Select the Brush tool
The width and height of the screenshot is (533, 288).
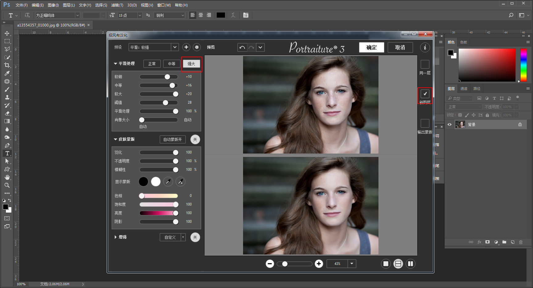pos(7,89)
